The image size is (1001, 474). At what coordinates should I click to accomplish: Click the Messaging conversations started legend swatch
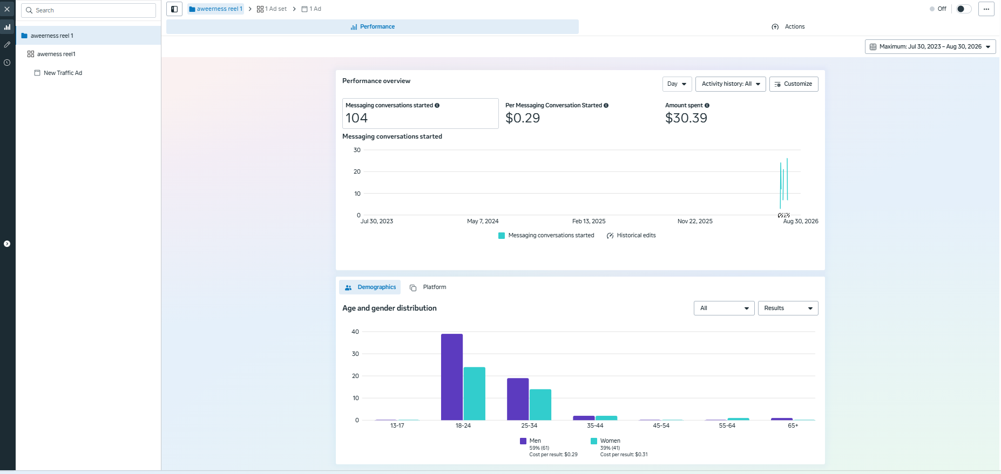[502, 236]
